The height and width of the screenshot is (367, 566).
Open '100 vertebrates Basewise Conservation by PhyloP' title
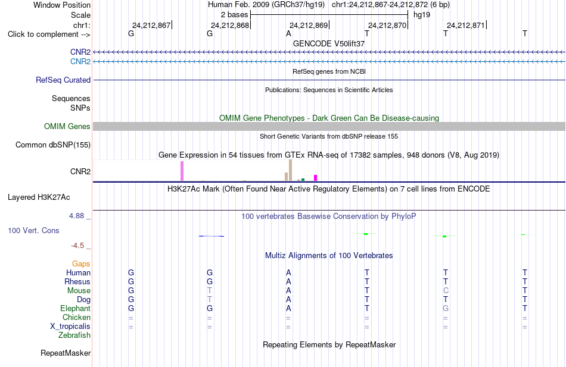coord(329,217)
